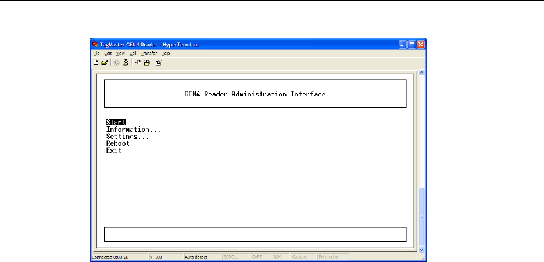Click the Disconnect toolbar icon
Viewport: 544px width, 262px height.
(x=126, y=63)
